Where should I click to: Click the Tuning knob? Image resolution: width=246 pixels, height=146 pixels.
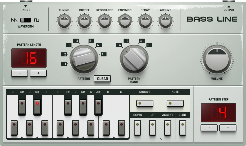[x=64, y=21]
